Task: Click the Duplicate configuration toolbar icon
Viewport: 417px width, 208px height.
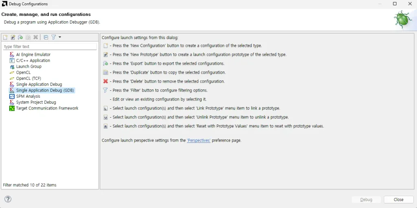Action: pyautogui.click(x=28, y=37)
